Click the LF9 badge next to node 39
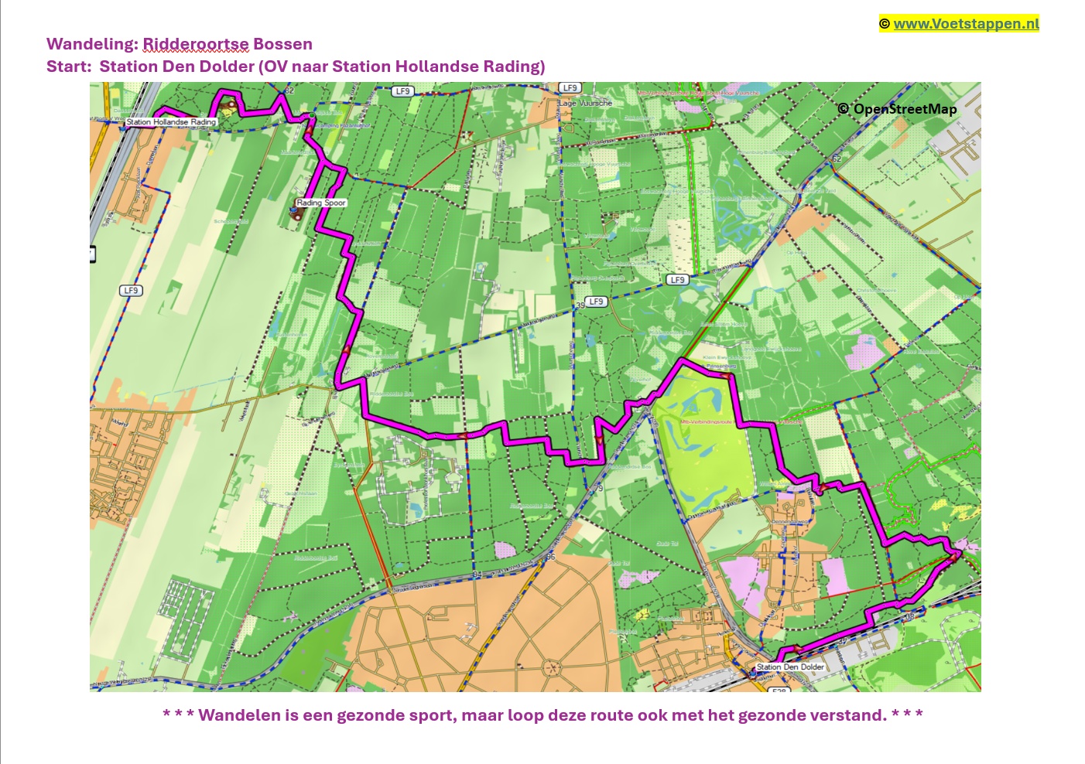Viewport: 1085px width, 764px height. click(x=596, y=302)
